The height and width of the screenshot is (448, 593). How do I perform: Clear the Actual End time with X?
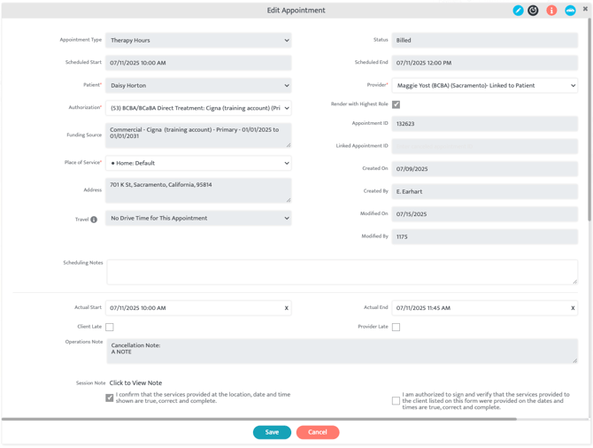click(573, 308)
